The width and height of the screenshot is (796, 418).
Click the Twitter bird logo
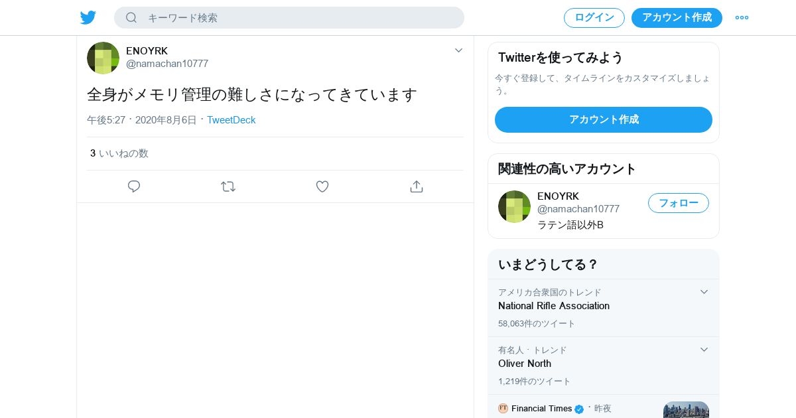[88, 17]
